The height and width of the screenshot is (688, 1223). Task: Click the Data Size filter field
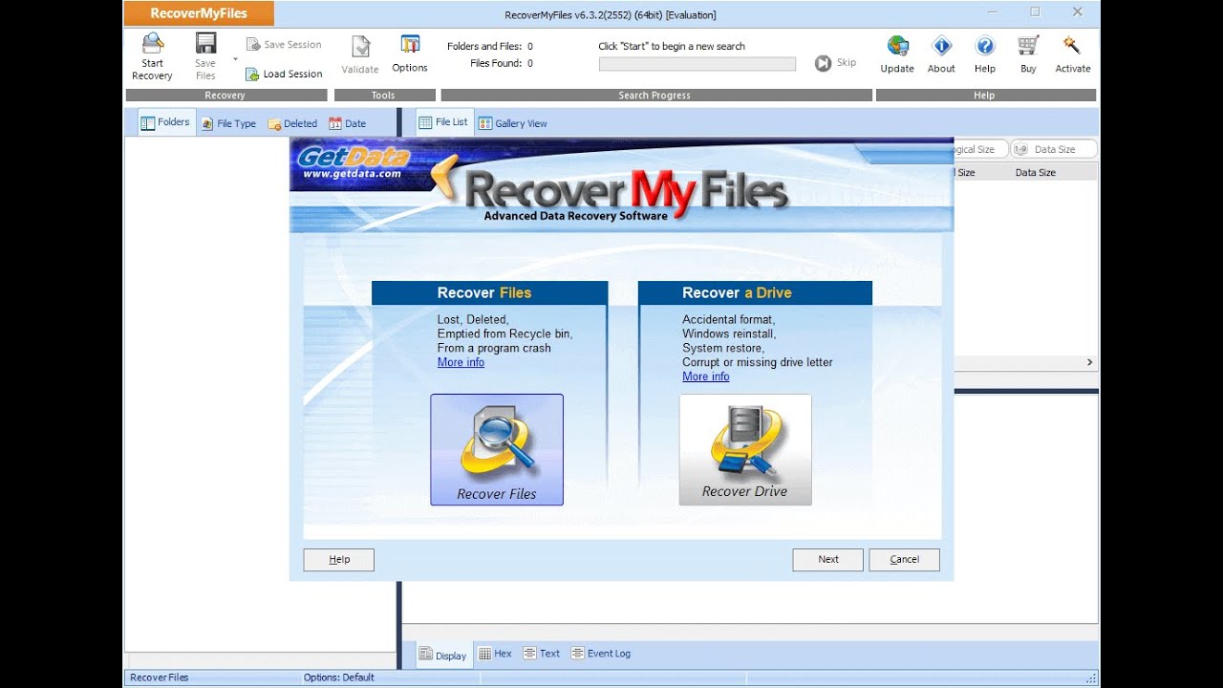pos(1054,149)
